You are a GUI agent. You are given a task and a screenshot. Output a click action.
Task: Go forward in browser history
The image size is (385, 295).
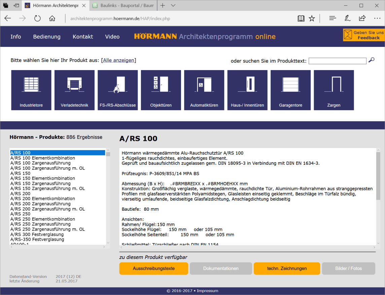tap(22, 18)
